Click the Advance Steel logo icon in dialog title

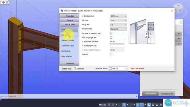62,11
